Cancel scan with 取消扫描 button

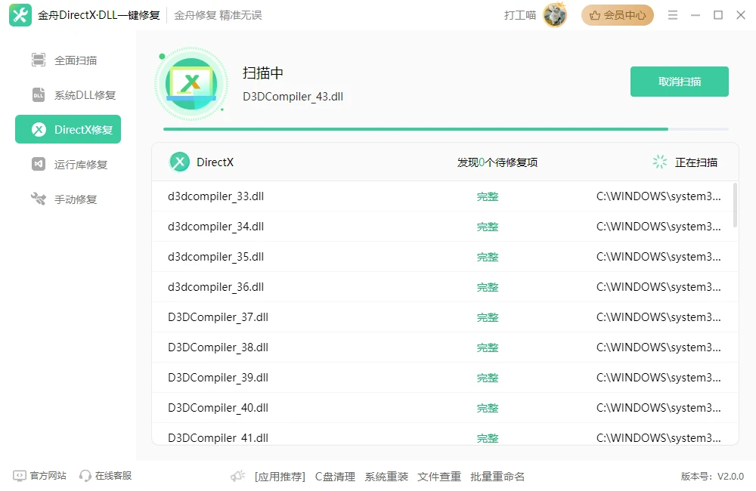pyautogui.click(x=680, y=82)
